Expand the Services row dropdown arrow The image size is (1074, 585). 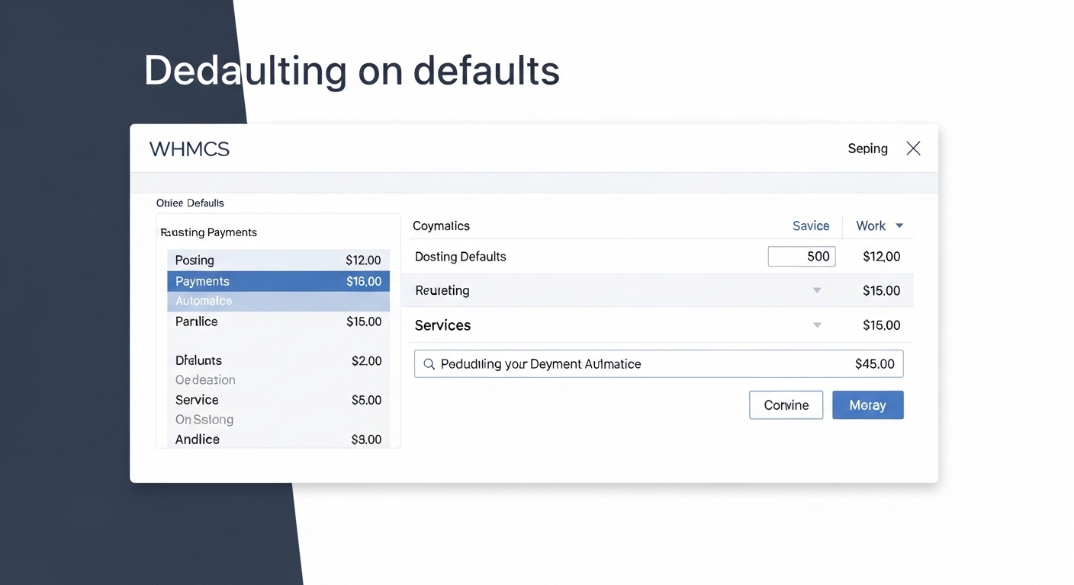tap(817, 325)
